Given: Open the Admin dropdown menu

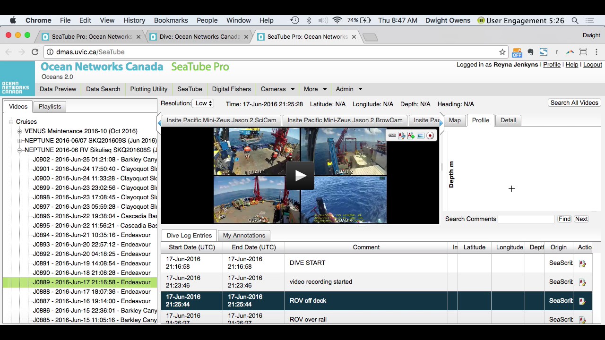Looking at the screenshot, I should 349,89.
